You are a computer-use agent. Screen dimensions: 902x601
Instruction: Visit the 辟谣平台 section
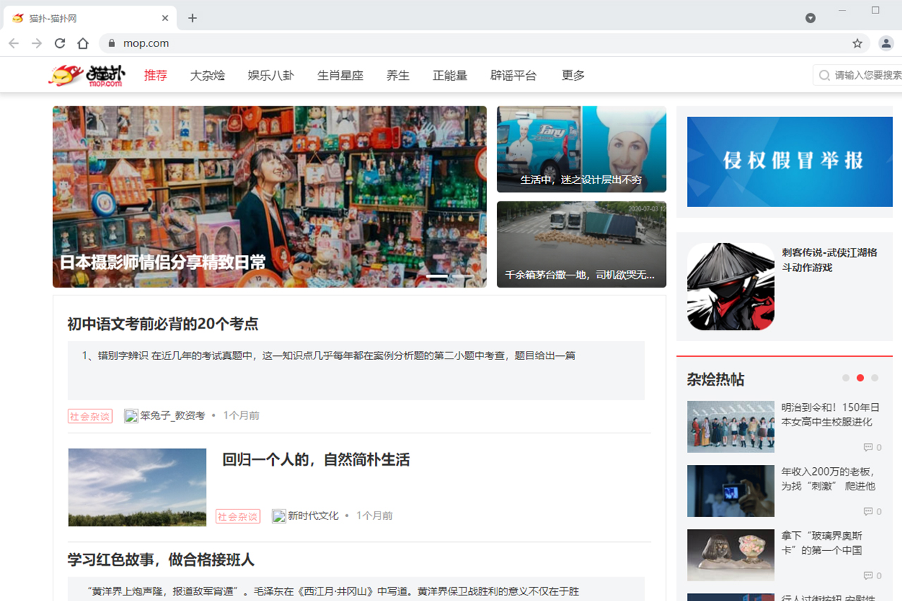coord(514,75)
